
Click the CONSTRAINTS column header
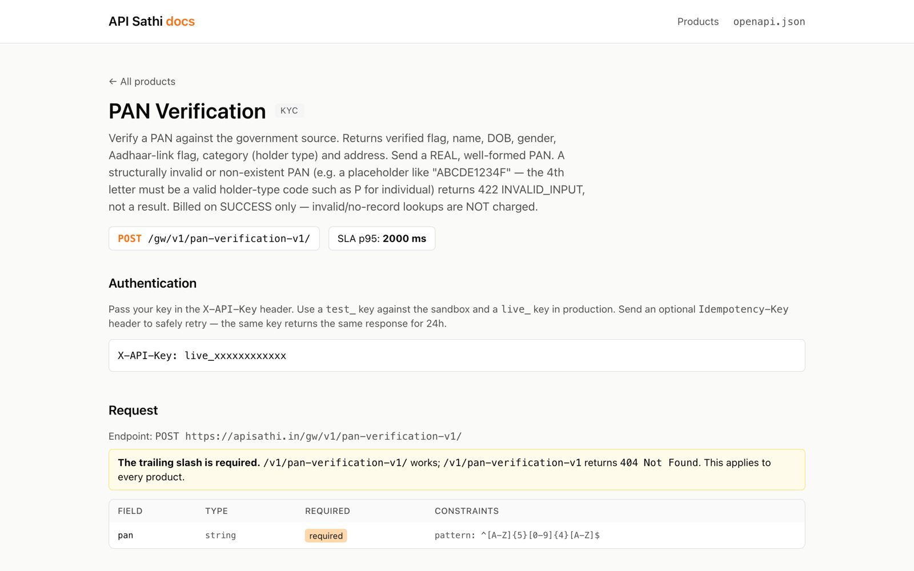click(x=467, y=511)
